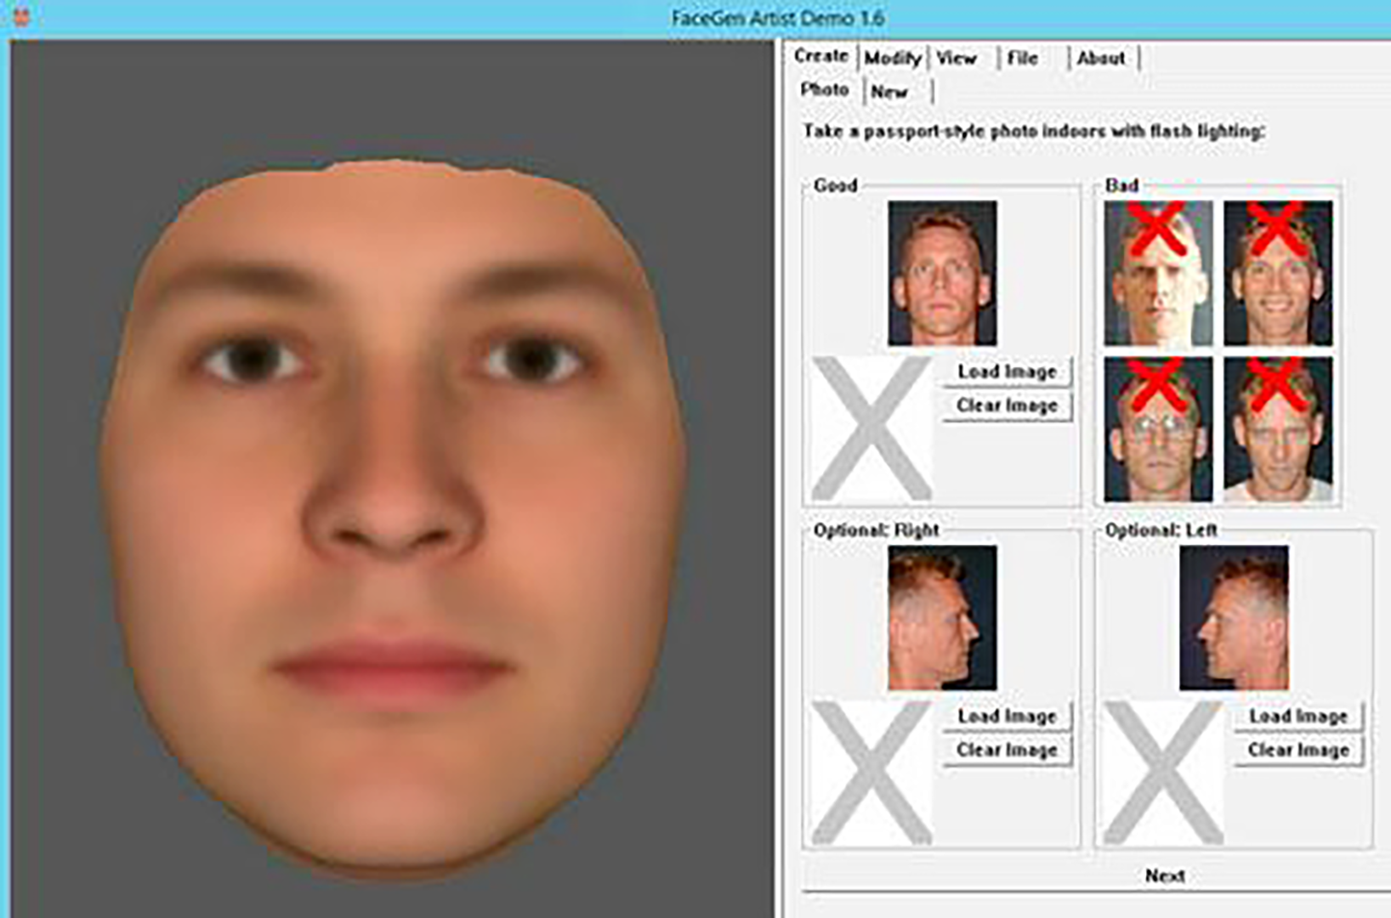1391x918 pixels.
Task: Select the Photo sub-tab
Action: coord(824,89)
